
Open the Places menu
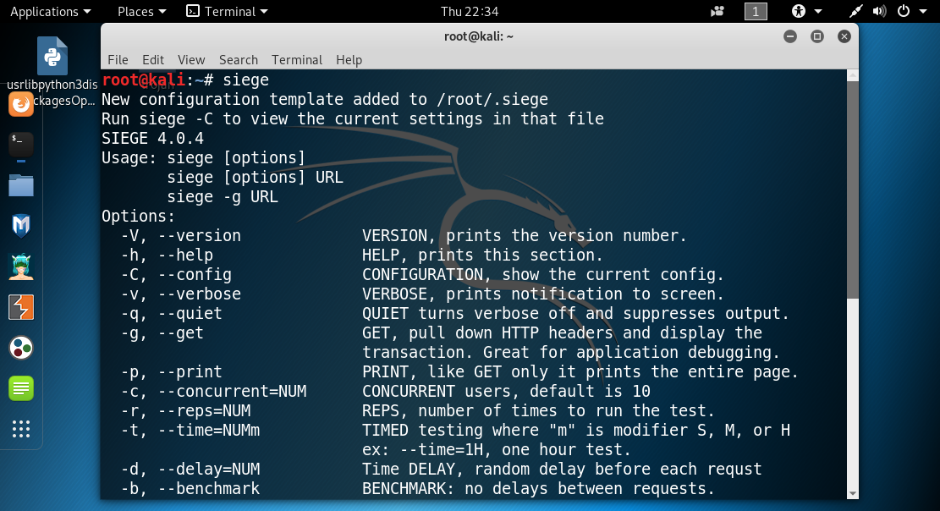tap(141, 11)
